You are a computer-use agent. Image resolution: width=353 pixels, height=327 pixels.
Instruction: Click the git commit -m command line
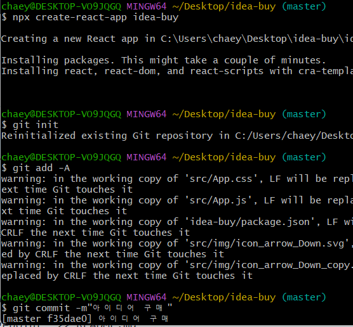pyautogui.click(x=87, y=308)
